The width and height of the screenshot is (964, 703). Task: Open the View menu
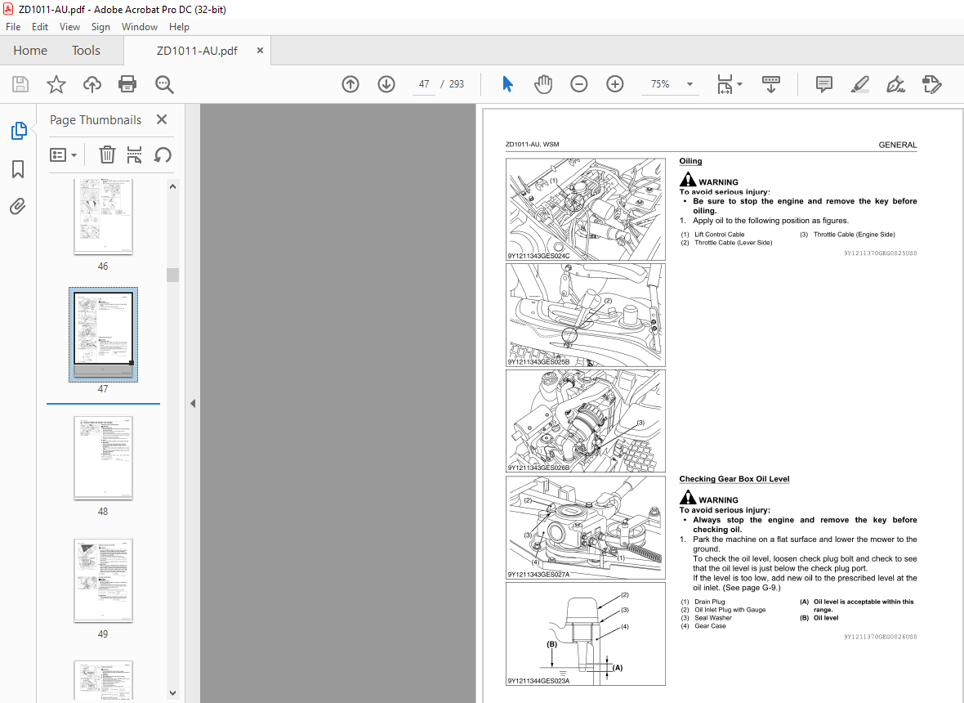69,26
